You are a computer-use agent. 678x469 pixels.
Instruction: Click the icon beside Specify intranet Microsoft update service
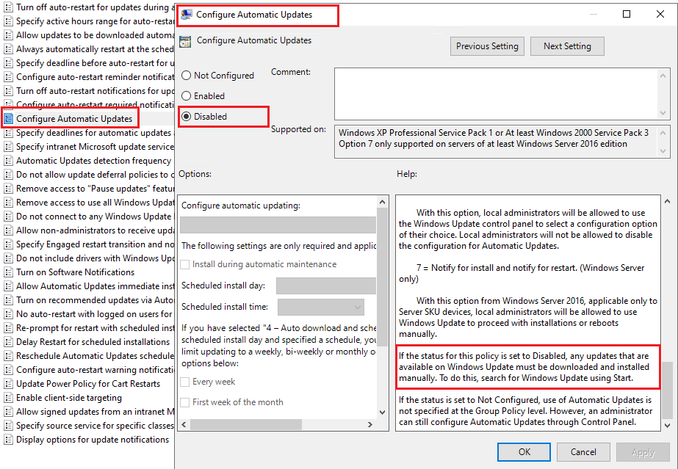[x=8, y=147]
